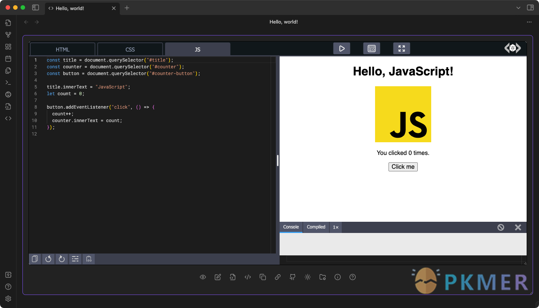Open the graph view icon in left ribbon

click(x=8, y=35)
